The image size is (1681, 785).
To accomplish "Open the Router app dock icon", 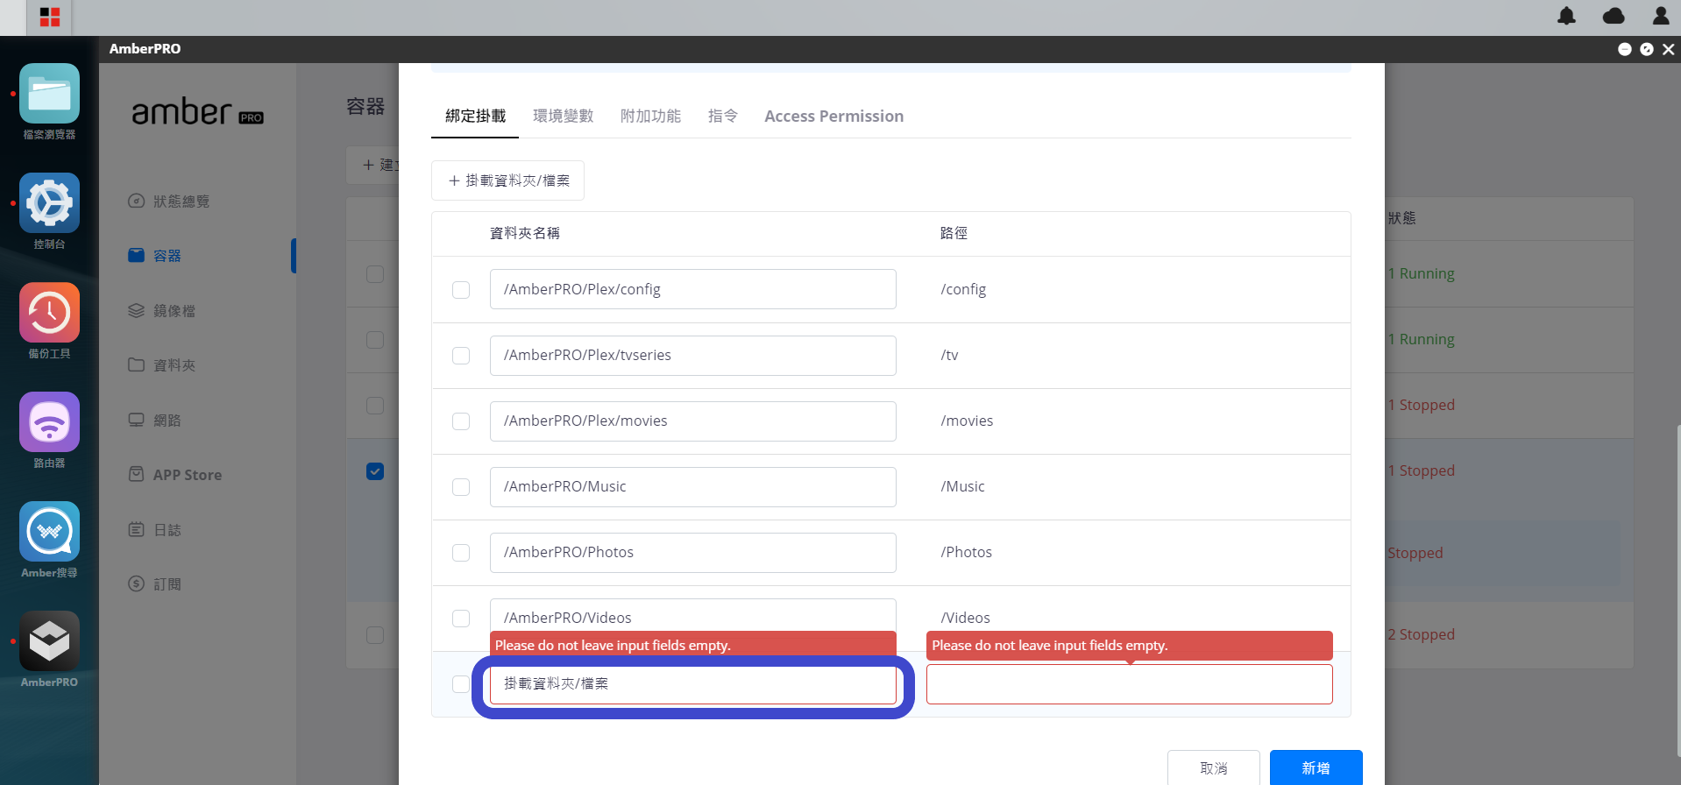I will (49, 422).
